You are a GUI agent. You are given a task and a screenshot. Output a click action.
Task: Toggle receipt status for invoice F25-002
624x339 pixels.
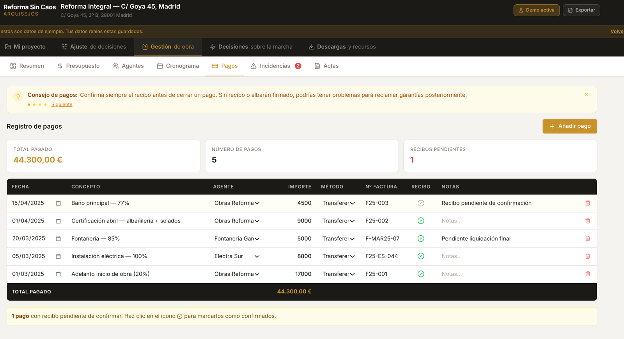421,221
